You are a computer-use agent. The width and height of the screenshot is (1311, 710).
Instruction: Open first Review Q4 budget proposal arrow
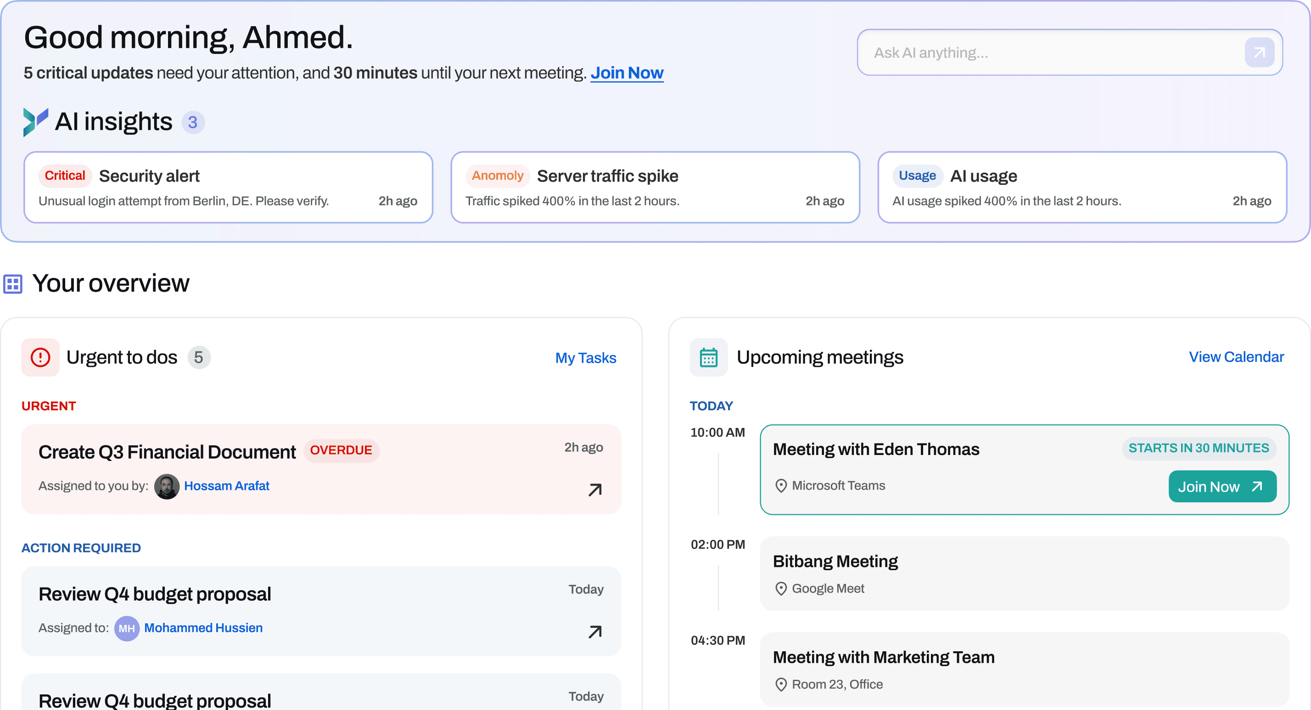[x=594, y=632]
